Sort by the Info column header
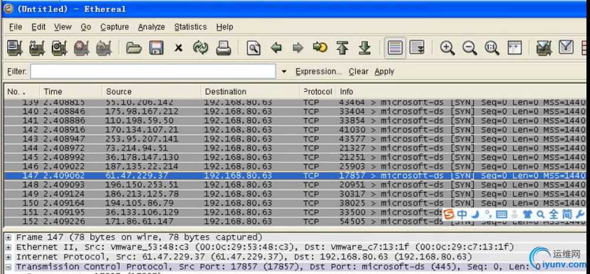Image resolution: width=590 pixels, height=274 pixels. [x=461, y=92]
